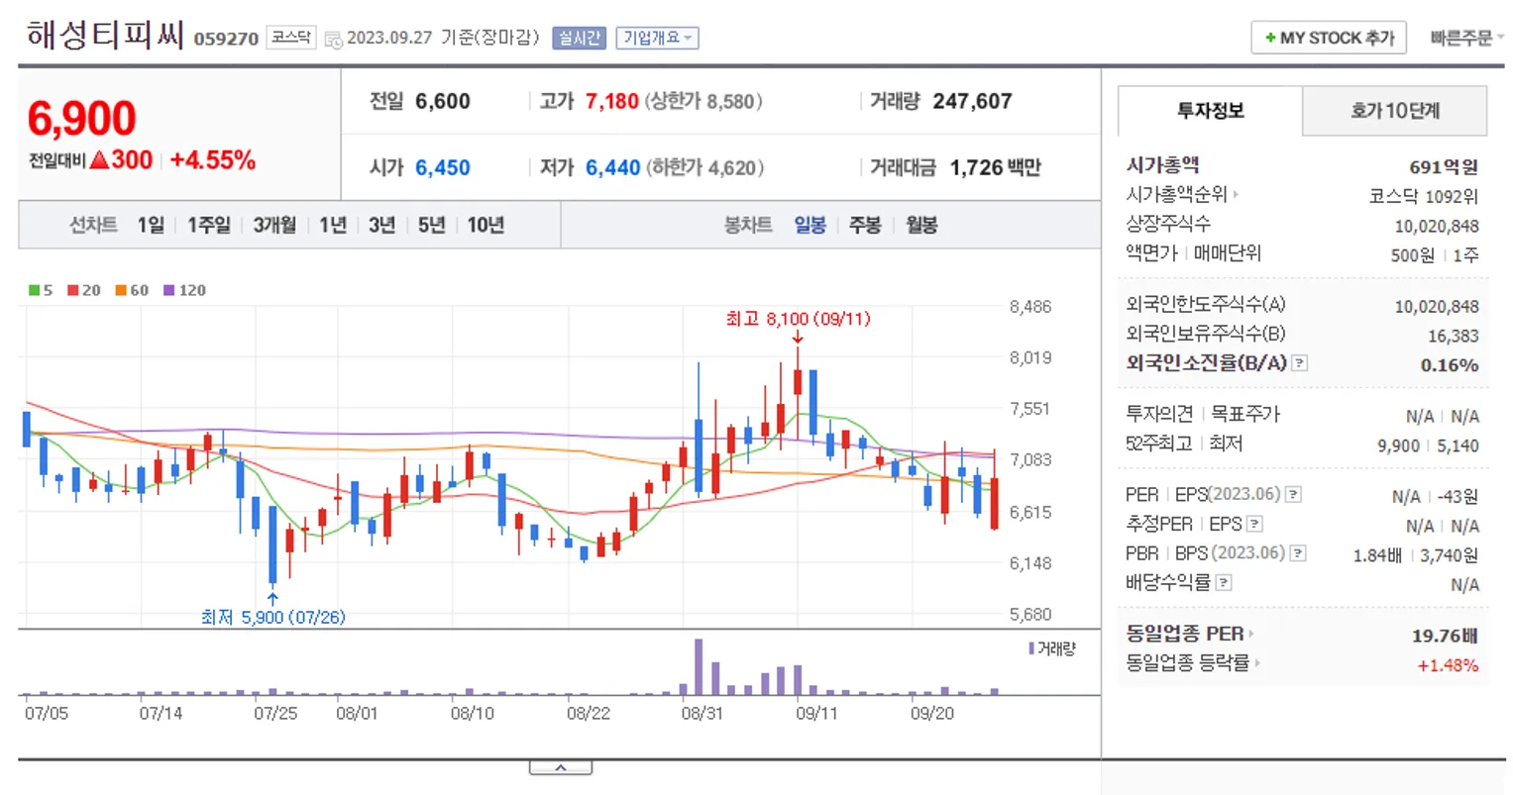Click the stock code 059270
Viewport: 1513px width, 795px height.
[x=226, y=39]
